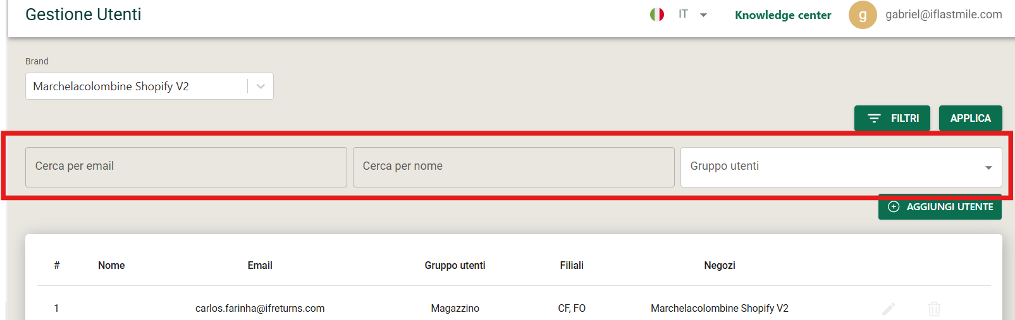Click the pencil edit icon for carlos.farinha
1015x320 pixels.
tap(889, 309)
